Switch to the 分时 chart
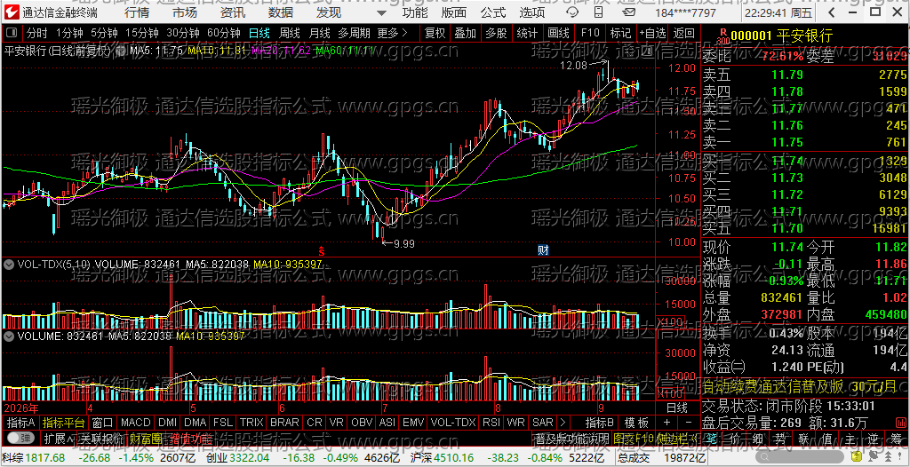 coord(37,33)
